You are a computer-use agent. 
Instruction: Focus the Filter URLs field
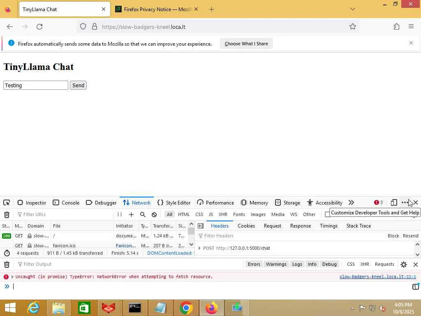pos(65,214)
